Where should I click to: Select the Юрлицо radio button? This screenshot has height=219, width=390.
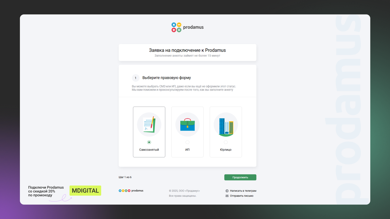pos(226,142)
